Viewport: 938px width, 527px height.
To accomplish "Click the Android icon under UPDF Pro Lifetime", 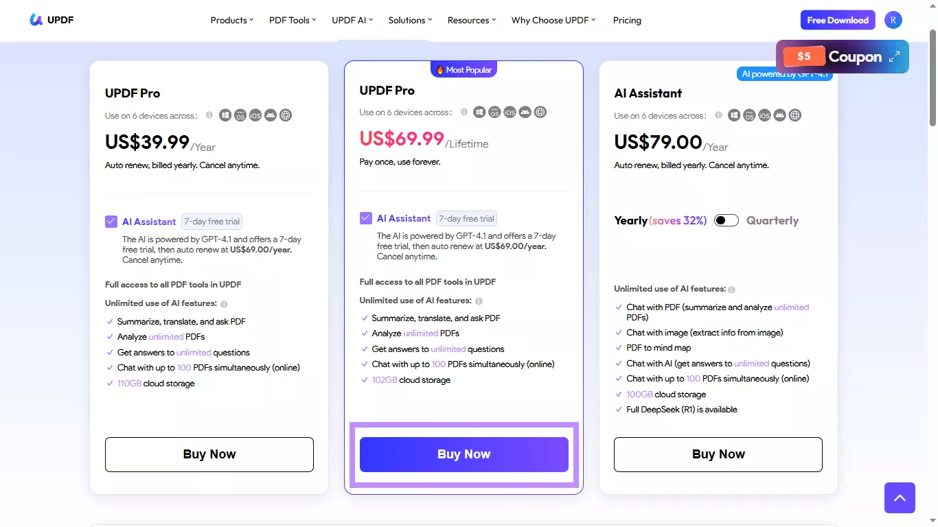I will click(525, 112).
